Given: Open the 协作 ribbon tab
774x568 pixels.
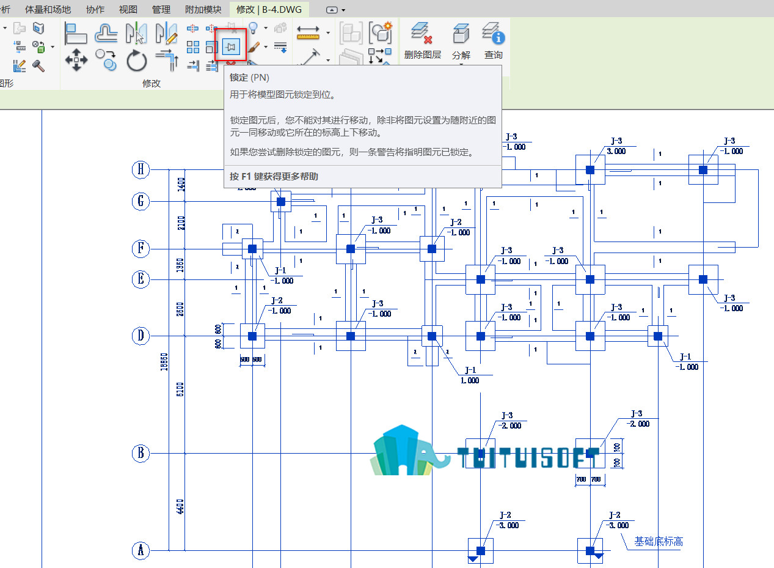Looking at the screenshot, I should [95, 10].
